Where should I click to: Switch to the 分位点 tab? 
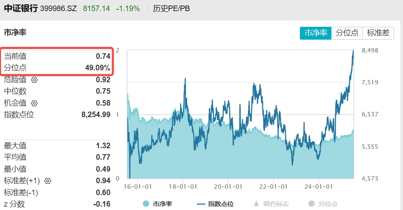347,33
